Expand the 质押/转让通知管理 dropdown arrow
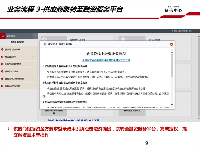 point(33,64)
